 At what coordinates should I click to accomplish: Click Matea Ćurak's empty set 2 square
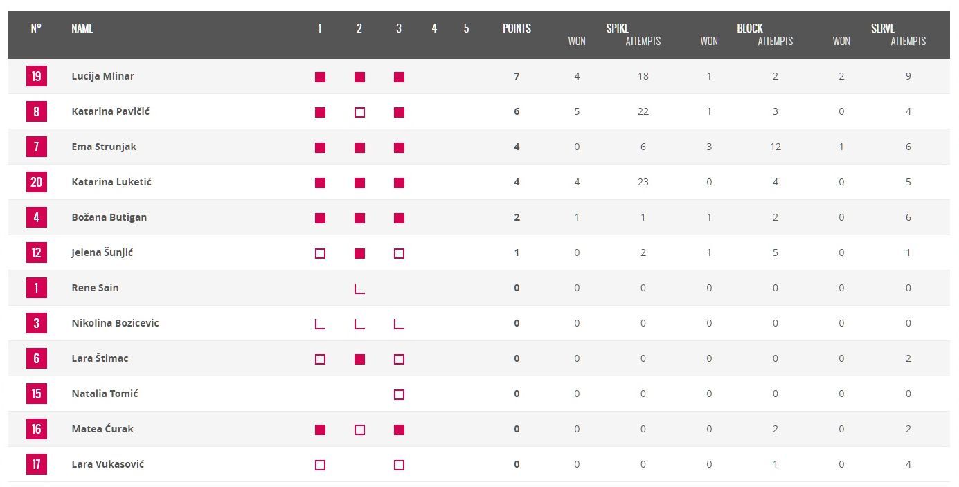coord(359,430)
